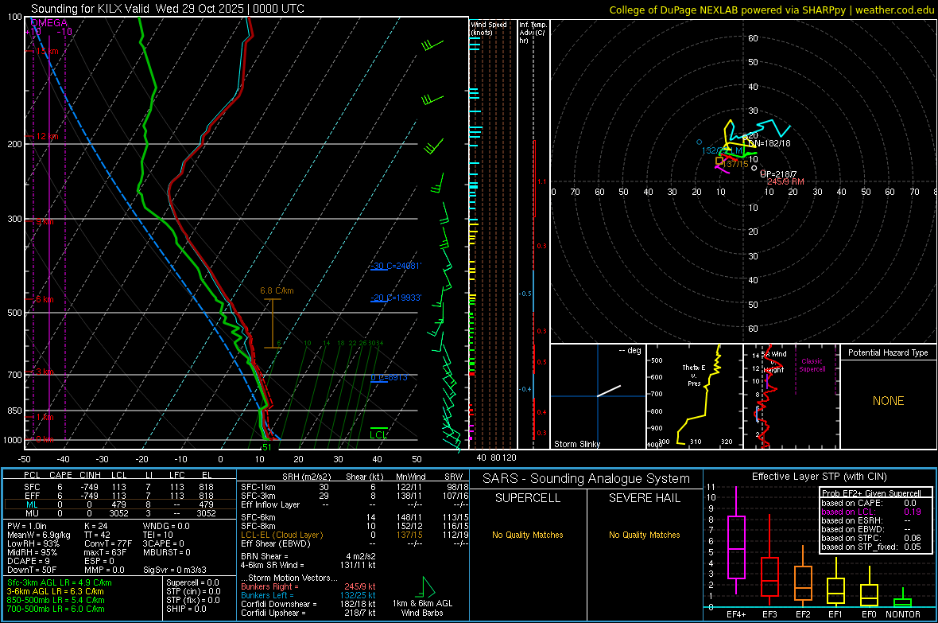Viewport: 938px width, 623px height.
Task: Click the Eff Shear (EBWD) row
Action: tap(353, 544)
